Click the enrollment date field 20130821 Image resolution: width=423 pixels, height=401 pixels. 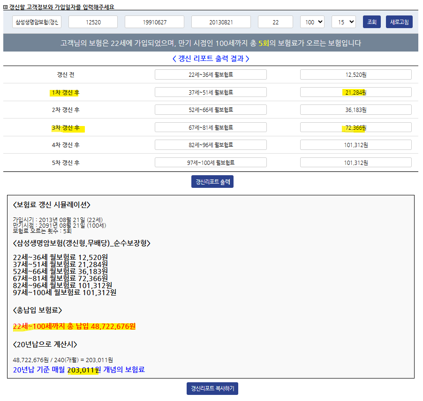tap(222, 22)
